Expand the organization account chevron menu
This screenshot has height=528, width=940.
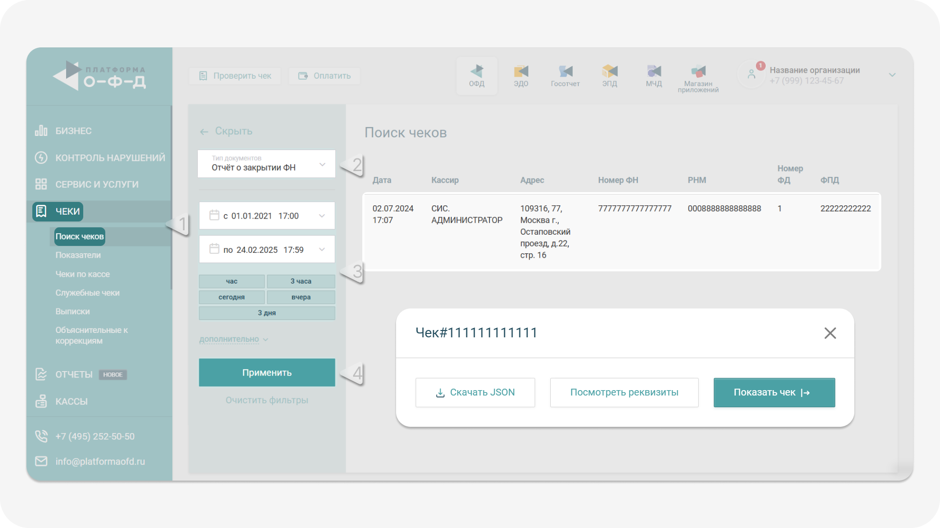892,75
